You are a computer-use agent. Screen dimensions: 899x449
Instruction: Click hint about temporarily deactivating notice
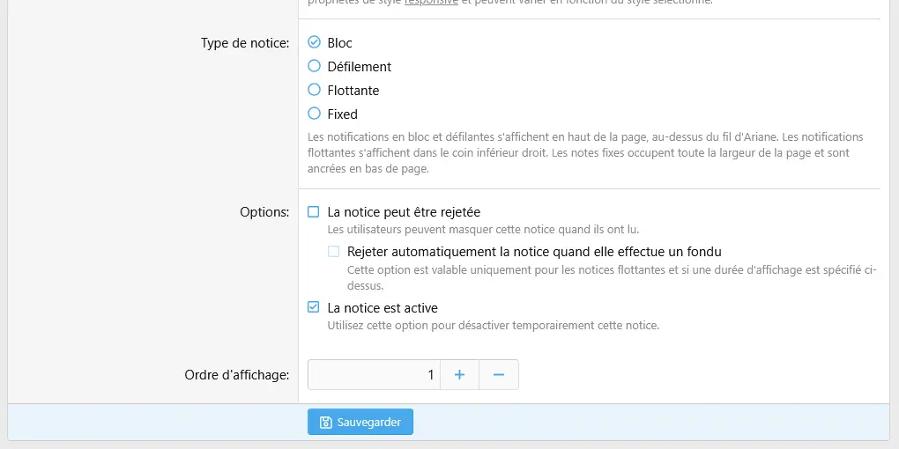[x=493, y=325]
